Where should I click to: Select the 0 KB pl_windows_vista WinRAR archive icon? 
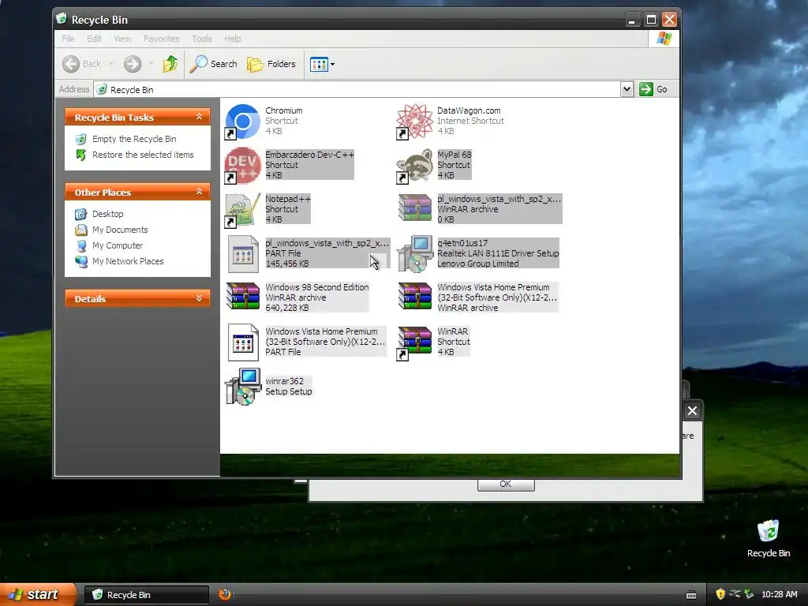pyautogui.click(x=415, y=208)
